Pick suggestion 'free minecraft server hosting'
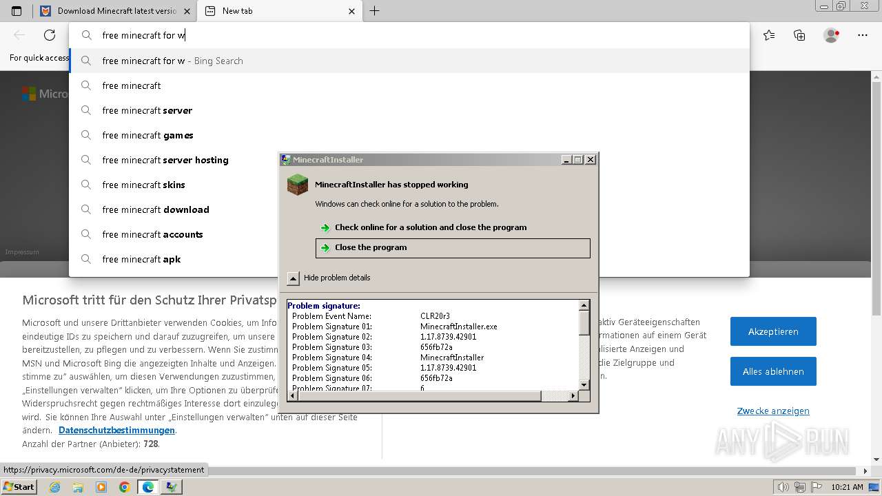 click(x=409, y=160)
